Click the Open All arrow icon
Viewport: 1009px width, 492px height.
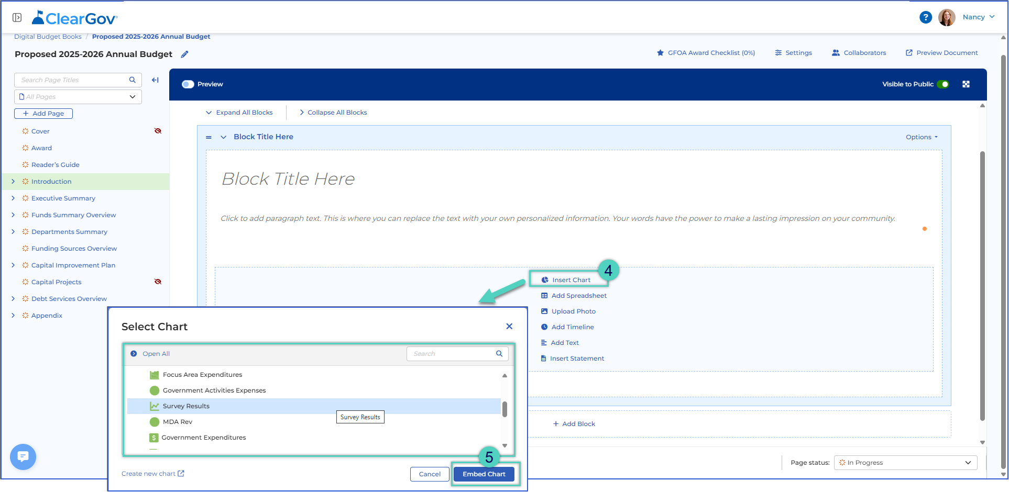tap(134, 354)
